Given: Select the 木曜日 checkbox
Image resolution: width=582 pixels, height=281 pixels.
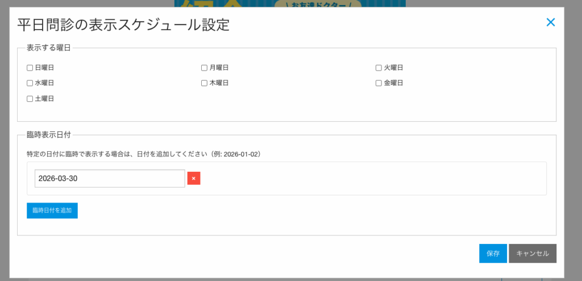Looking at the screenshot, I should [x=204, y=83].
